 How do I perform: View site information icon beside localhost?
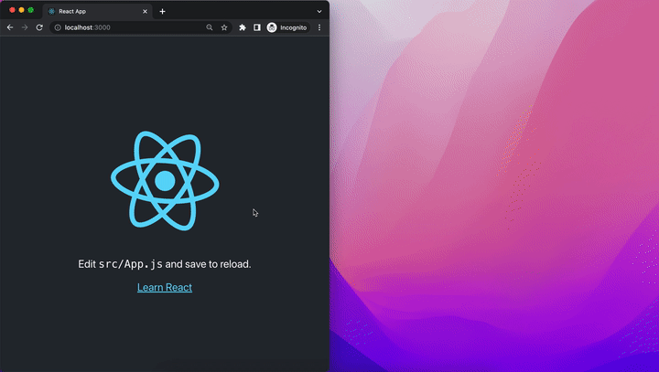[x=58, y=27]
